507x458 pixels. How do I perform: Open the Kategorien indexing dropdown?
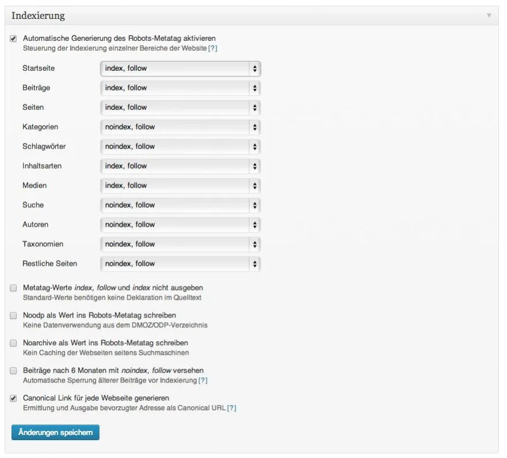181,127
